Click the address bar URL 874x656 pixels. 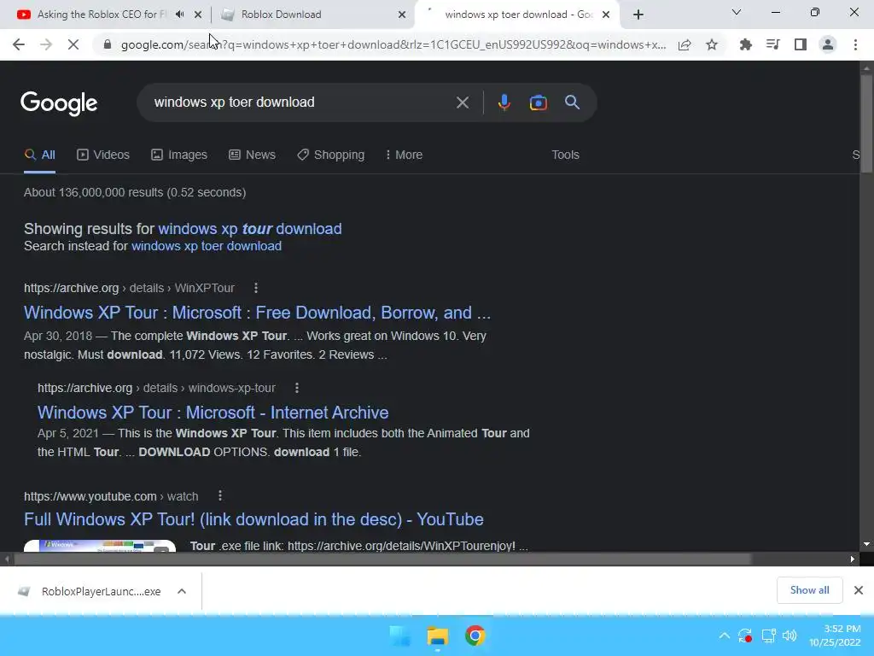click(x=393, y=44)
